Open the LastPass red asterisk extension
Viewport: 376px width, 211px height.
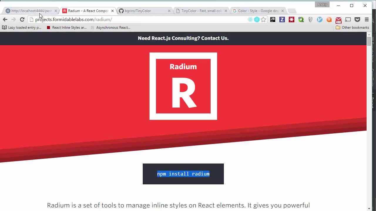tap(291, 20)
